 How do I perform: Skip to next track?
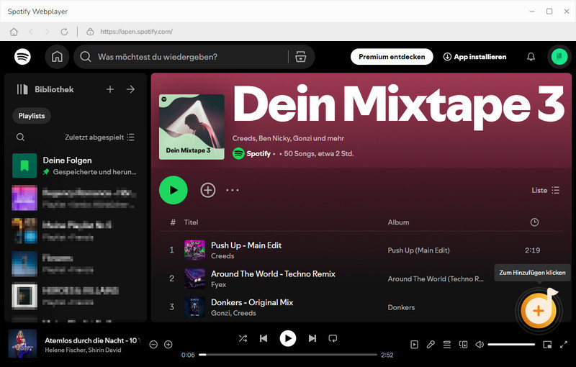[312, 338]
